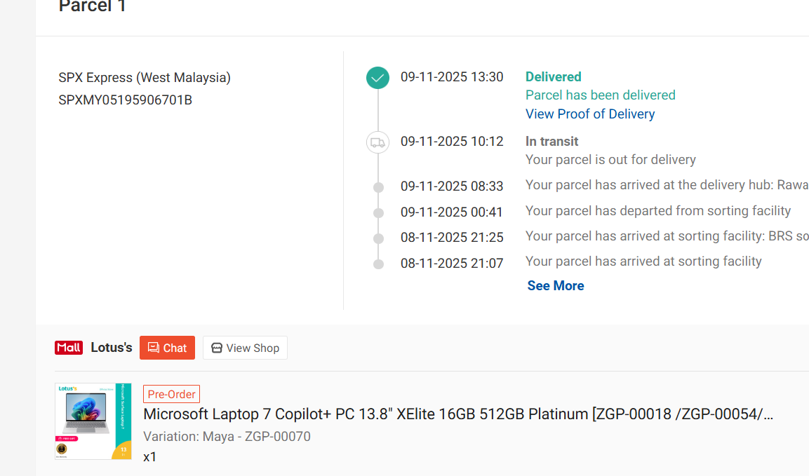
Task: Select the Chat speech-bubble icon
Action: click(x=154, y=348)
